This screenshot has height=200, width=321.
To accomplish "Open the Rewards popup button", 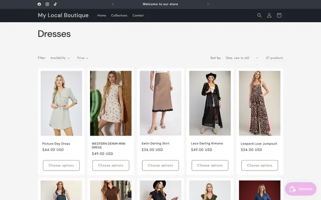I will click(300, 189).
